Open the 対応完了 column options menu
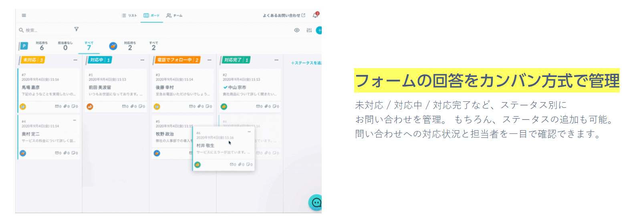The image size is (635, 220). [276, 60]
